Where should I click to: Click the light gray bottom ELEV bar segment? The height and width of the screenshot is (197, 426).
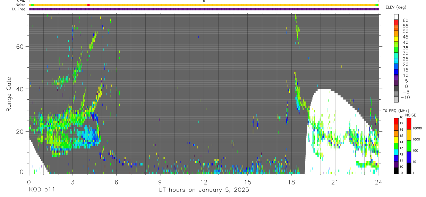coord(396,100)
